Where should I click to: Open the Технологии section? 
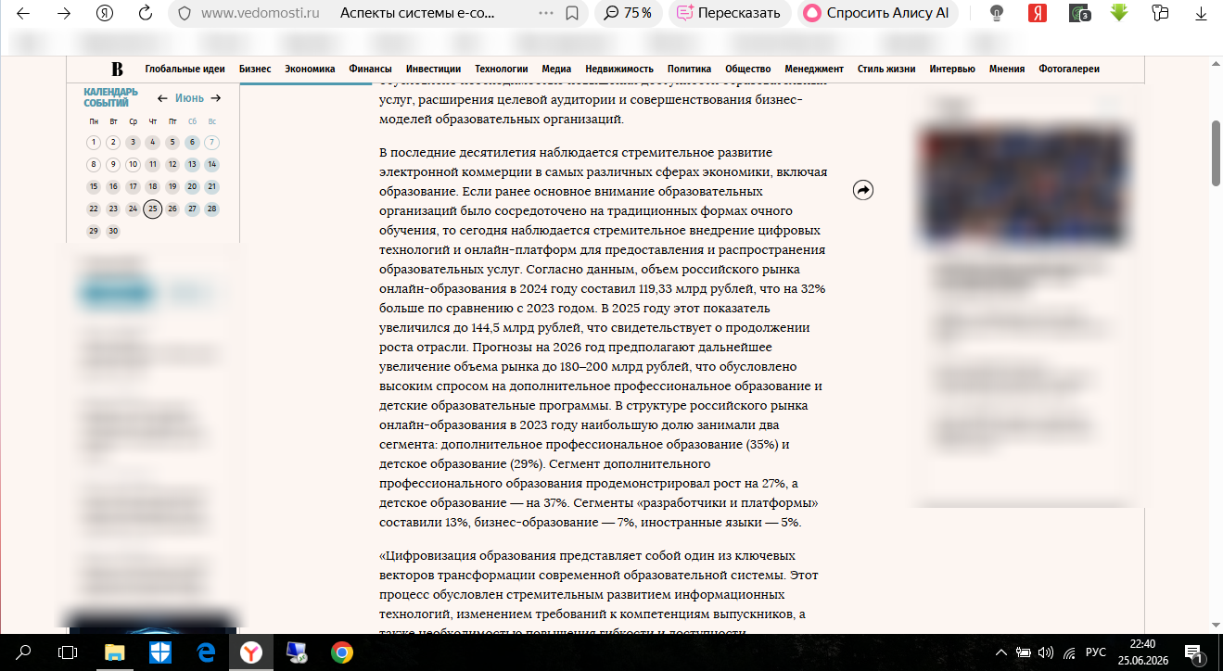(502, 69)
